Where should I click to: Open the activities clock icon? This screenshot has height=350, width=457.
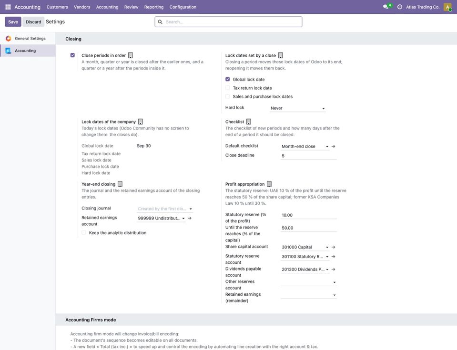pyautogui.click(x=400, y=7)
